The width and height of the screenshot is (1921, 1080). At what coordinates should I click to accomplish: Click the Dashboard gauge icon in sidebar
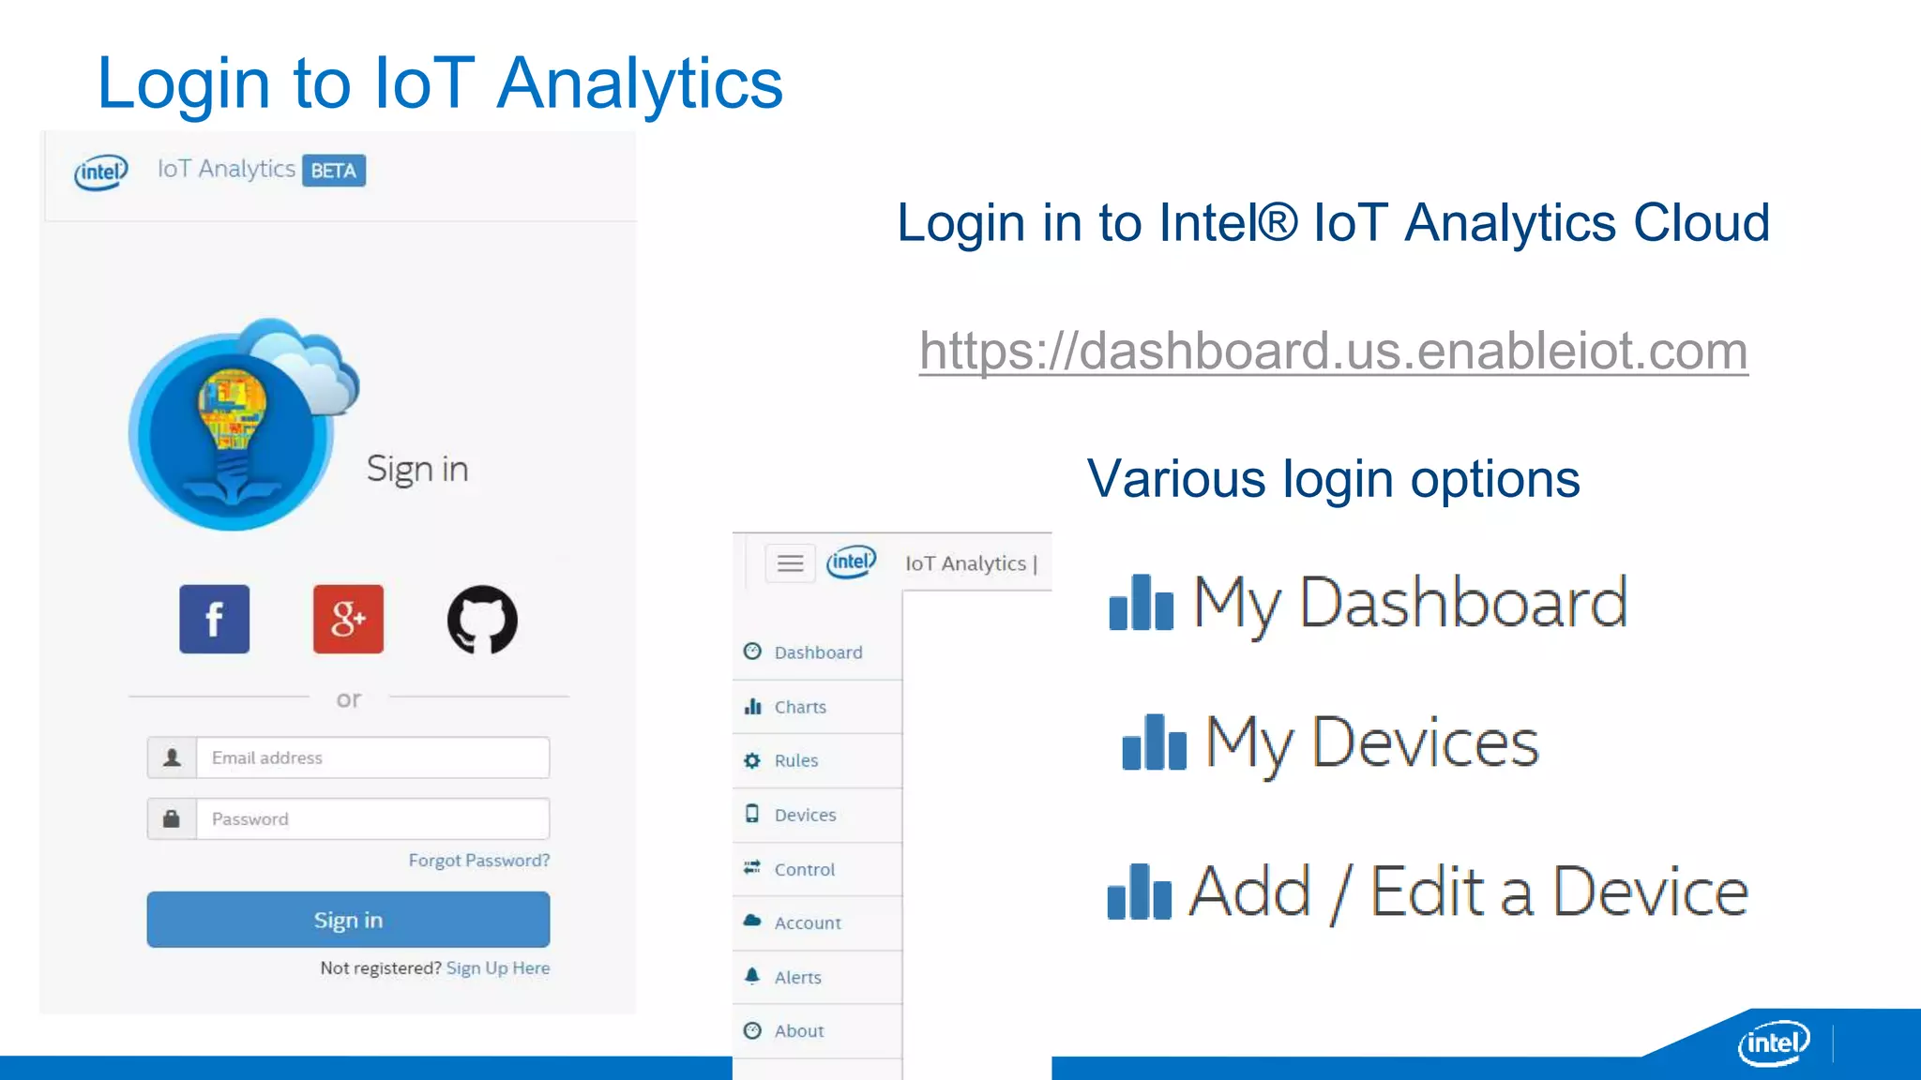coord(752,652)
